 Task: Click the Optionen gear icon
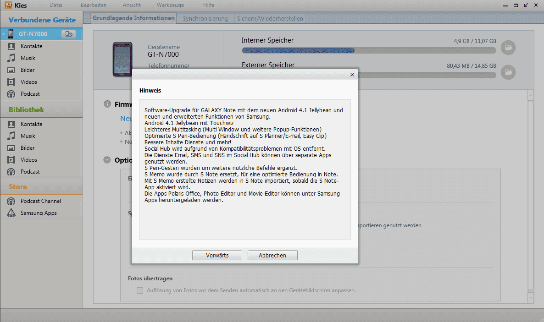pos(107,160)
